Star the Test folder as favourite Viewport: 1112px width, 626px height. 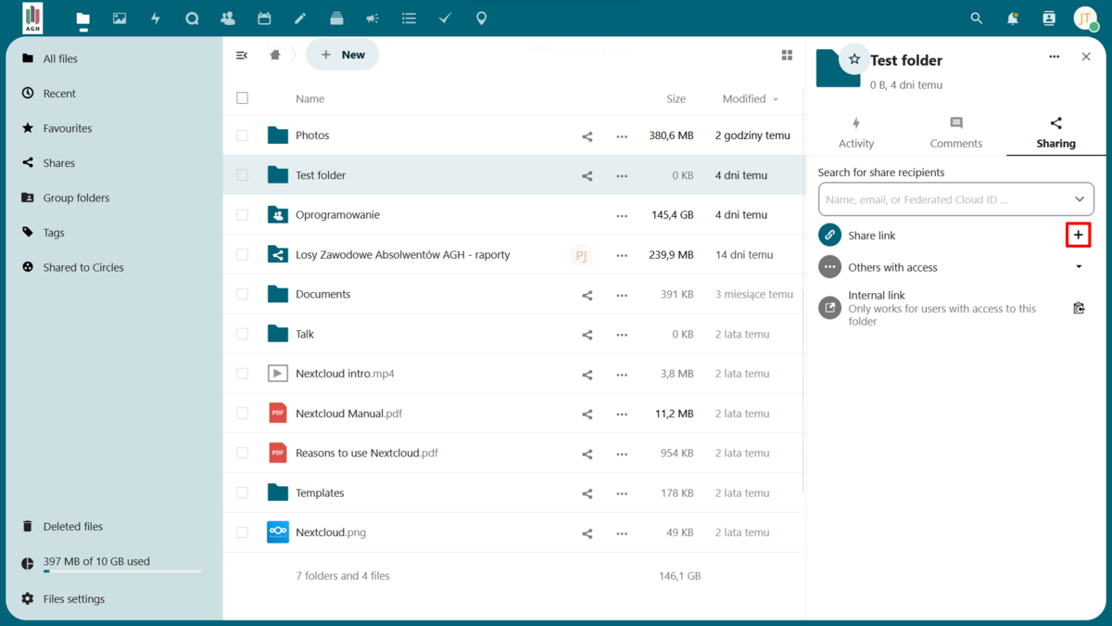coord(854,59)
